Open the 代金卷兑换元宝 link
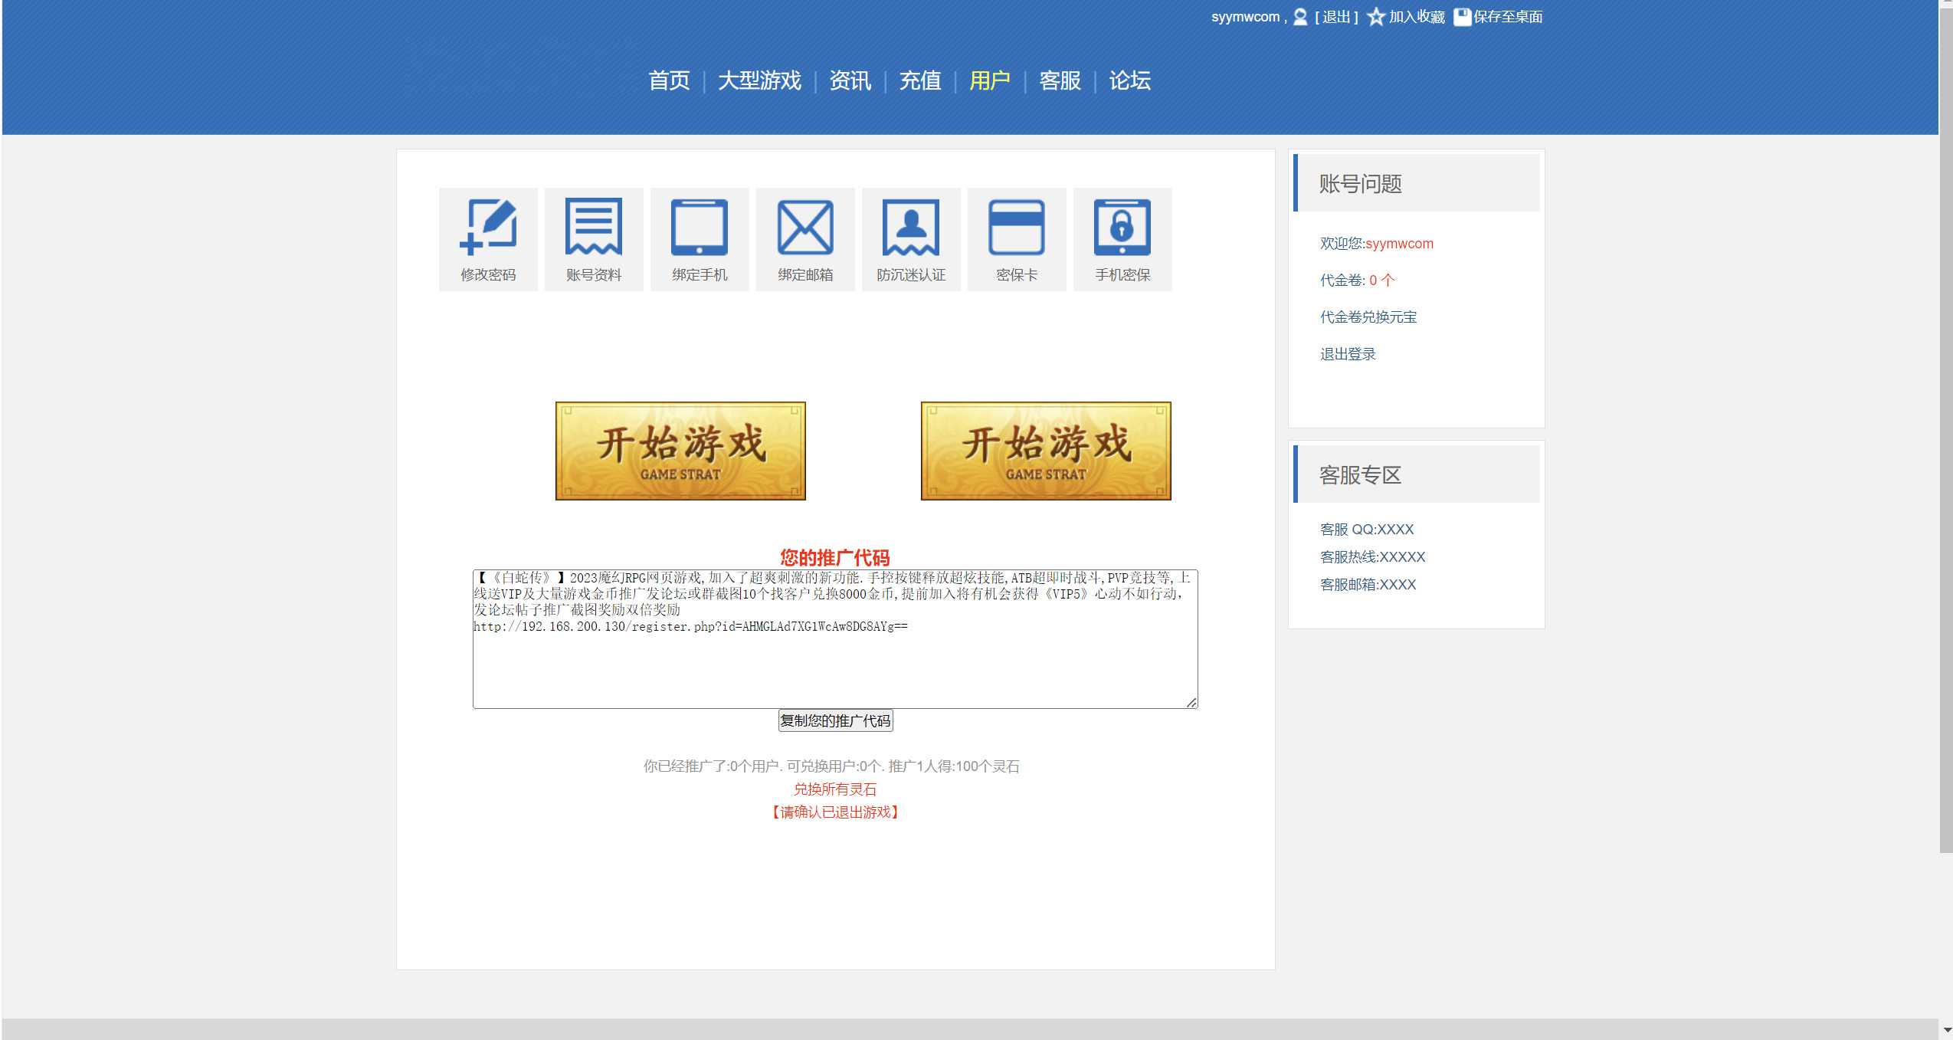This screenshot has width=1953, height=1040. (1368, 317)
